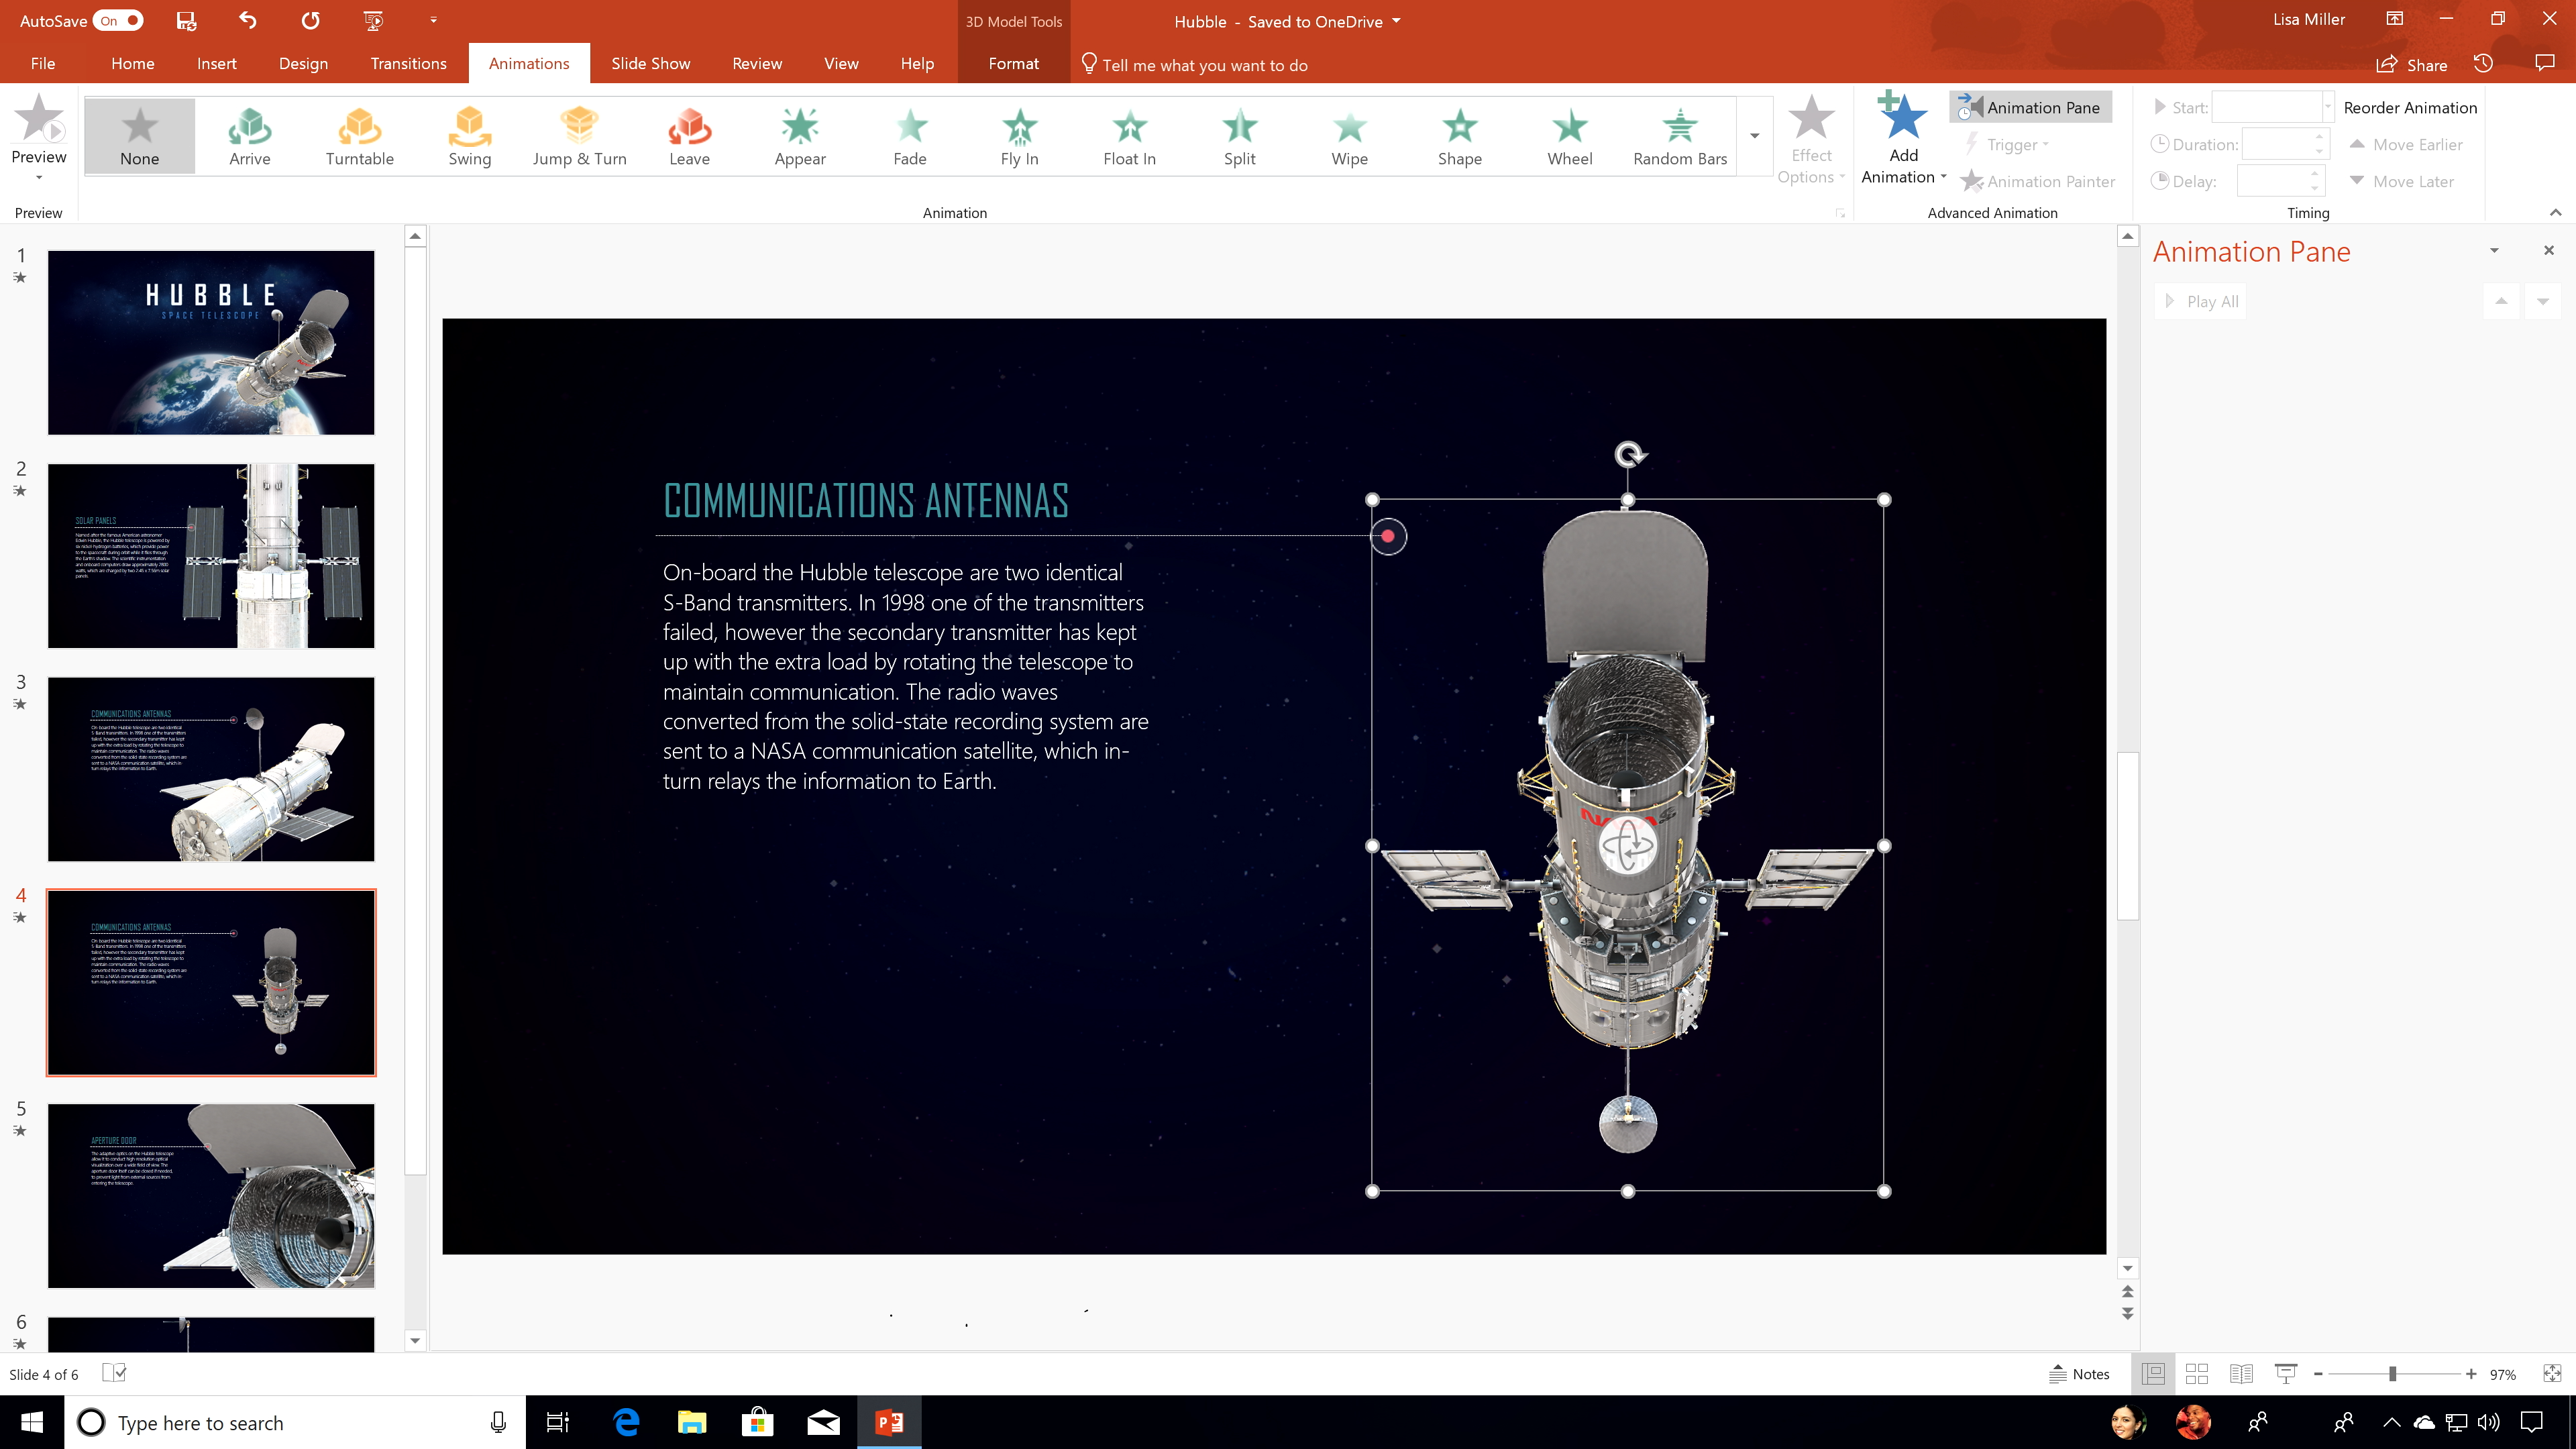
Task: Select slide 1 Hubble title thumbnail
Action: 211,343
